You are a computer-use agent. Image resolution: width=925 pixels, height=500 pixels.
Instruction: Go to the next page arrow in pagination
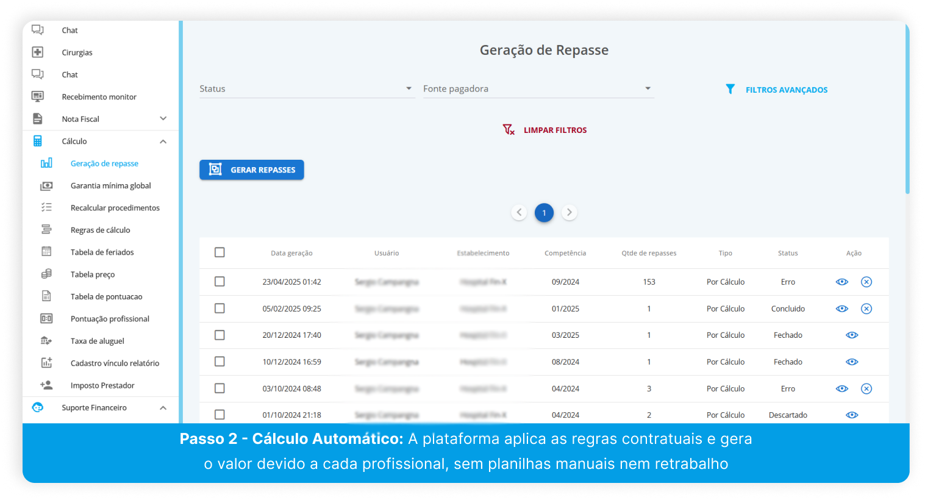point(569,212)
